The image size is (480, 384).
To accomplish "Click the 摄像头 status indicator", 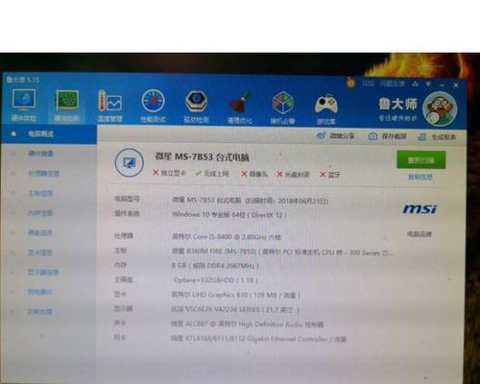I will click(x=254, y=174).
